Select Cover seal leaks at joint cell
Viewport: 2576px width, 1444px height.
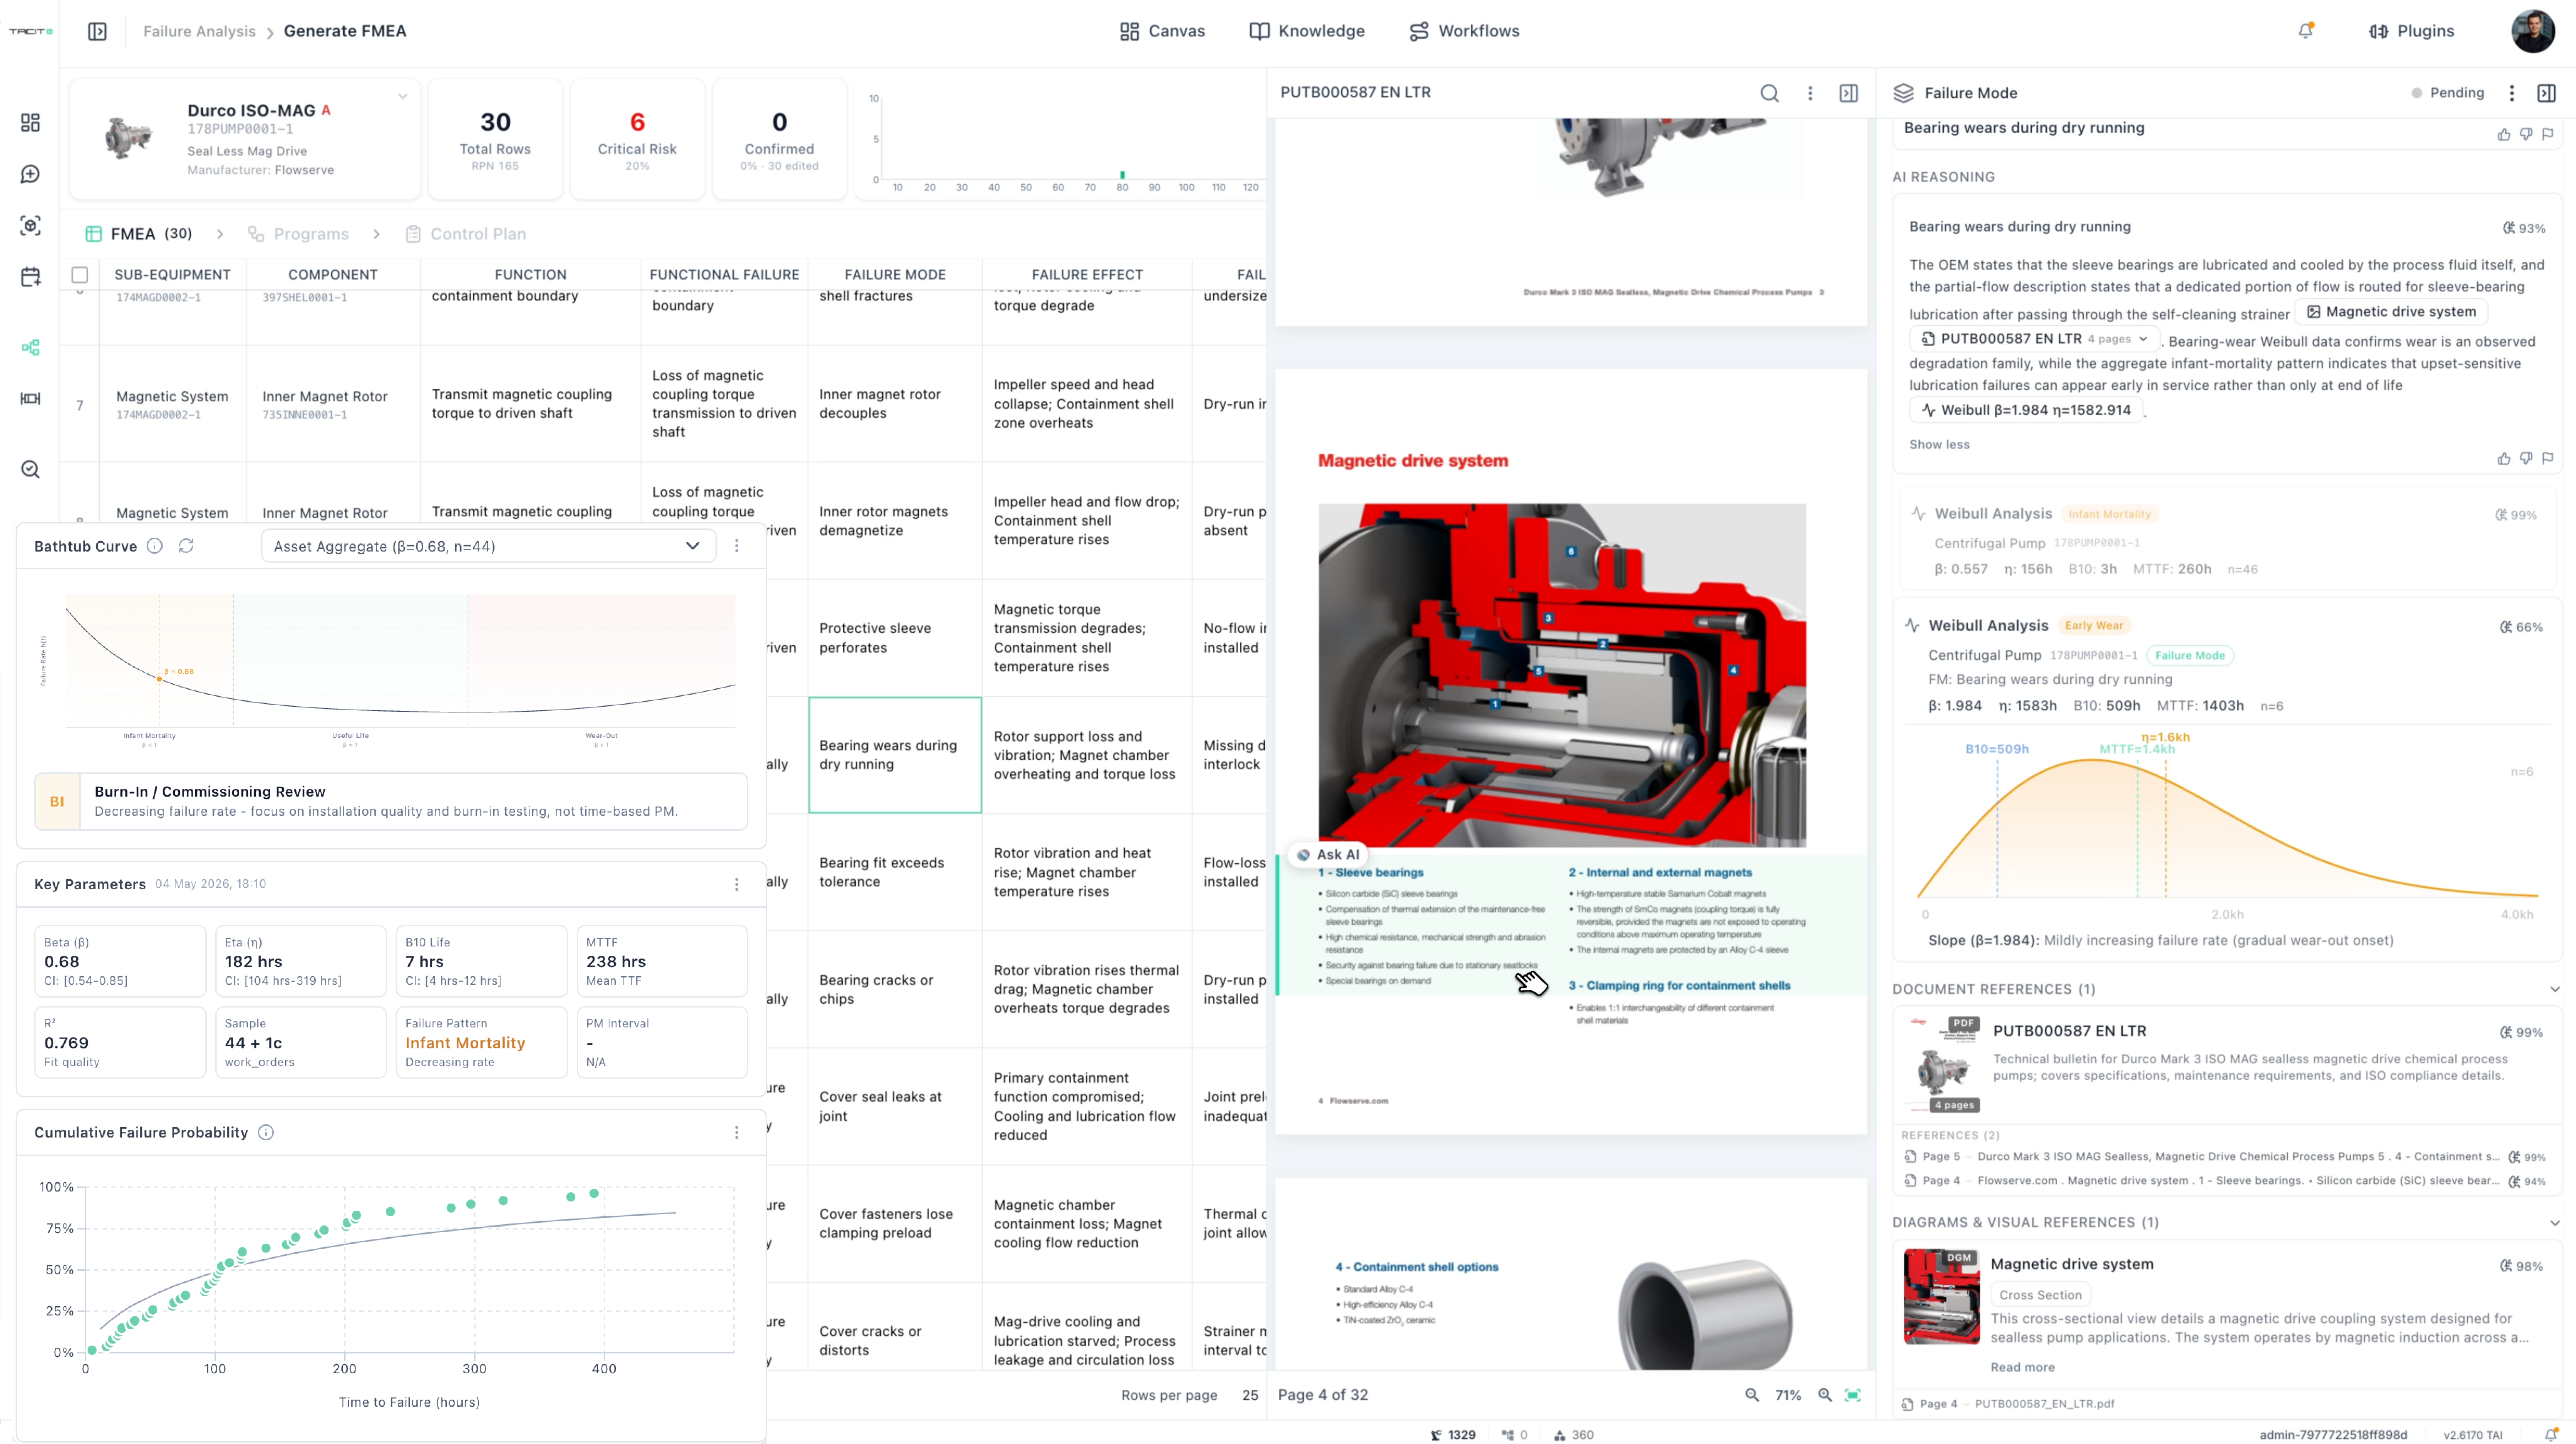point(895,1106)
